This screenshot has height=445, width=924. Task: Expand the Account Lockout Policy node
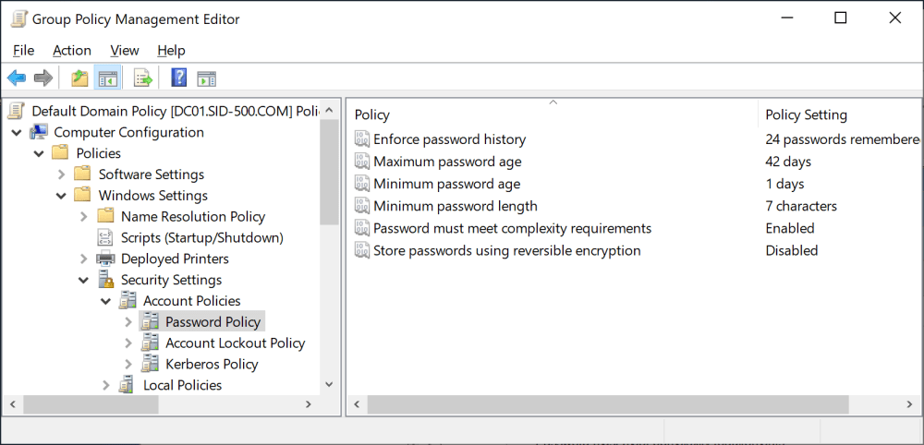tap(128, 343)
